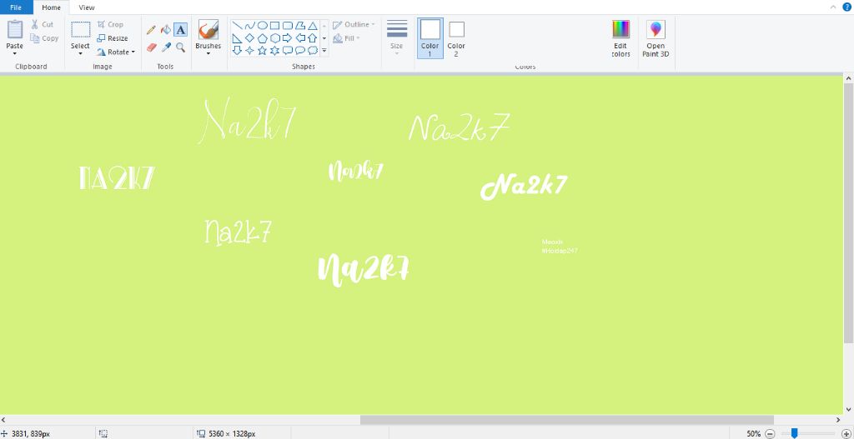Image resolution: width=854 pixels, height=439 pixels.
Task: Choose the Down arrow shape
Action: [237, 51]
